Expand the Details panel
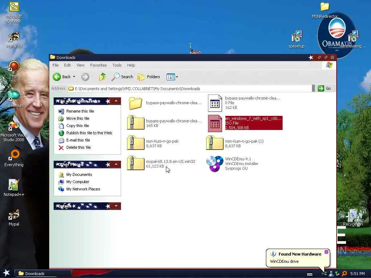 point(116,206)
